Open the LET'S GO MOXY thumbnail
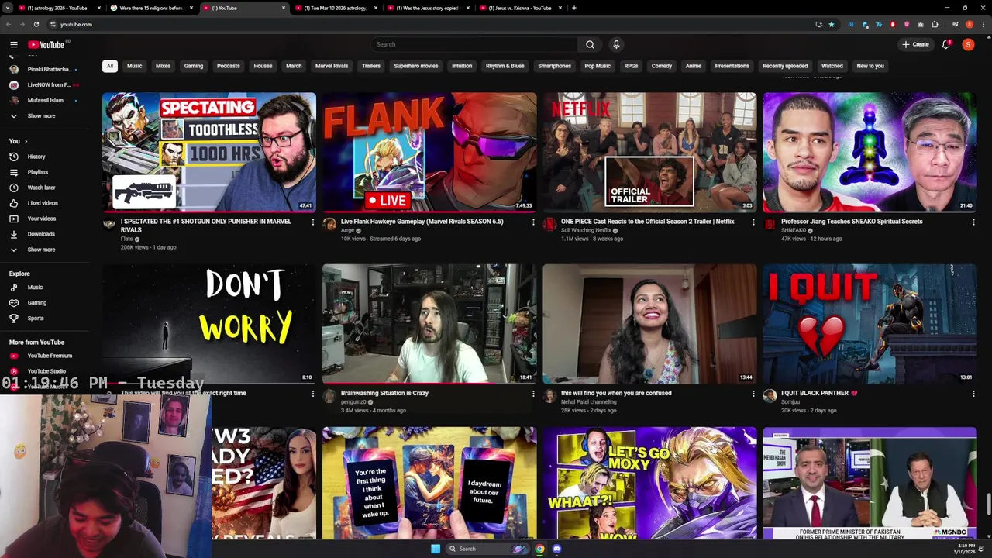Image resolution: width=992 pixels, height=558 pixels. pyautogui.click(x=649, y=483)
